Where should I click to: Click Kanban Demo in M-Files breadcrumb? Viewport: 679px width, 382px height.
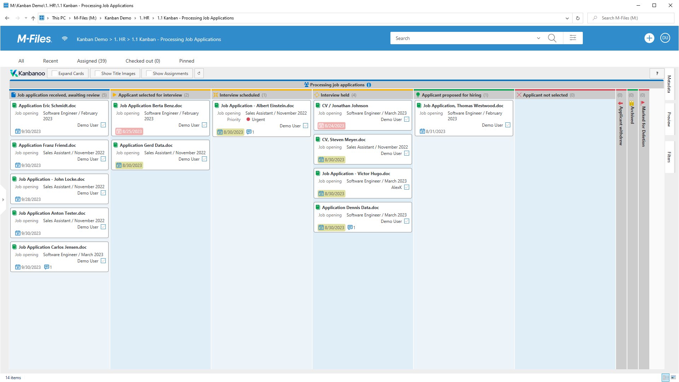(92, 39)
